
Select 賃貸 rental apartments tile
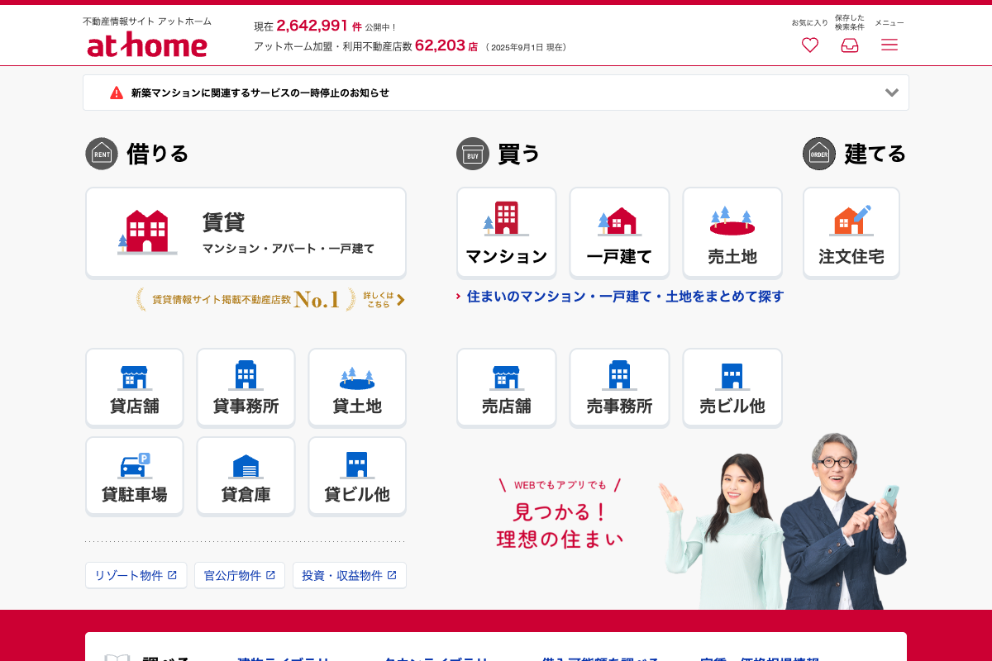tap(246, 232)
